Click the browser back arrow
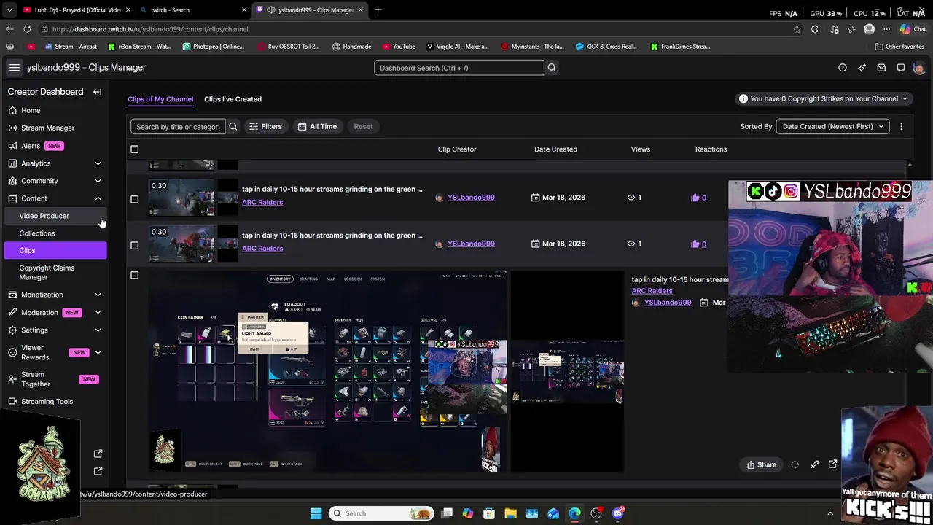Screen dimensions: 933x525 (9, 29)
